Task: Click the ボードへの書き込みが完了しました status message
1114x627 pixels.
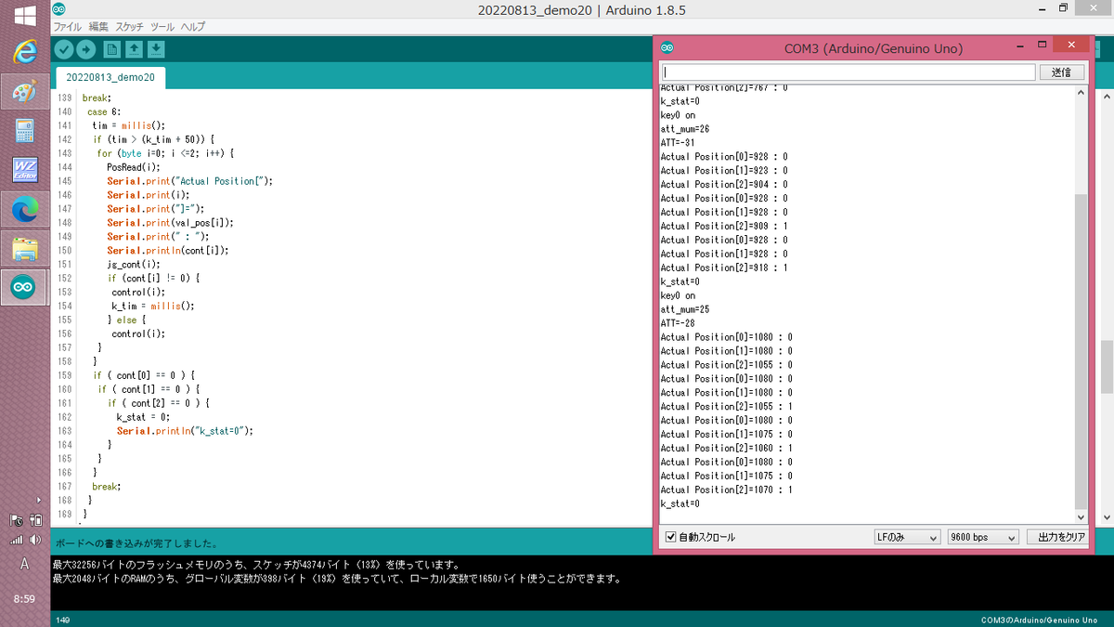Action: [x=136, y=542]
